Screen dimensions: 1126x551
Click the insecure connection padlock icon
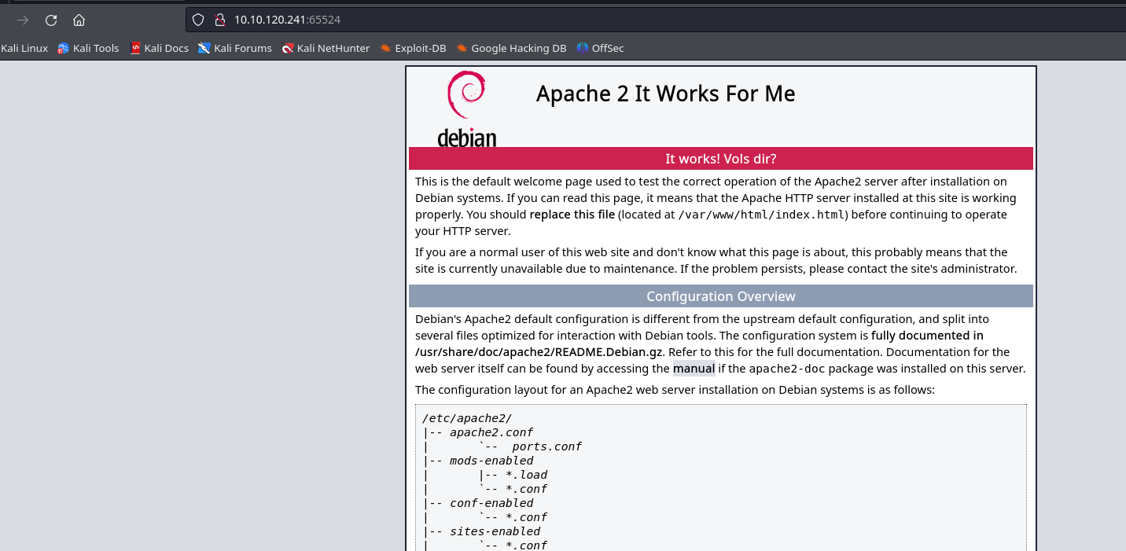(220, 20)
